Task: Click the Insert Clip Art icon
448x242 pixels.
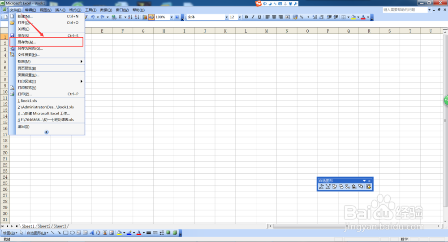Action: [105, 233]
